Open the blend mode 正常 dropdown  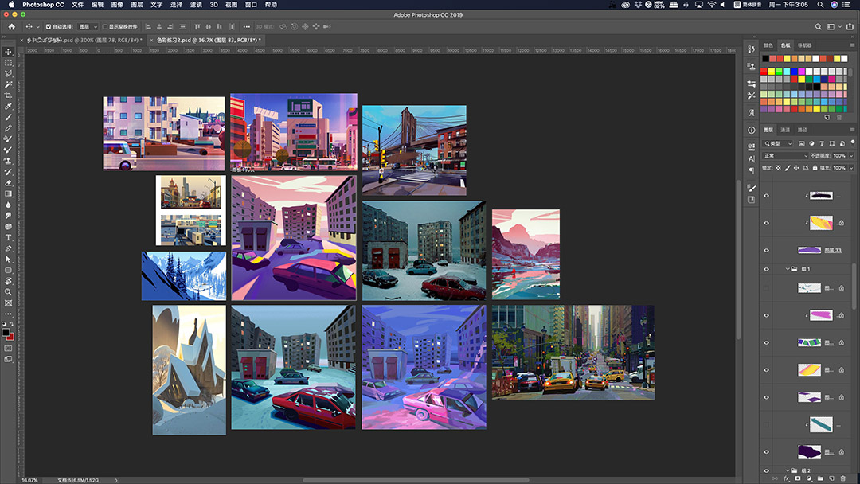pos(784,156)
